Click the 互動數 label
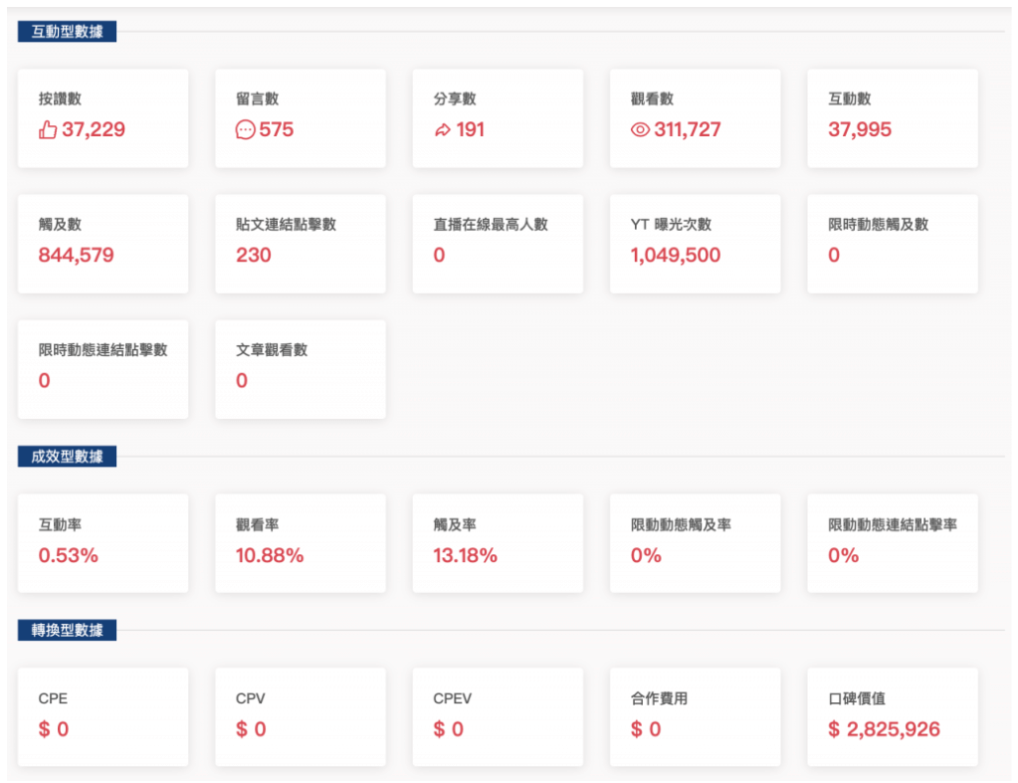Viewport: 1018px width, 783px height. [849, 98]
